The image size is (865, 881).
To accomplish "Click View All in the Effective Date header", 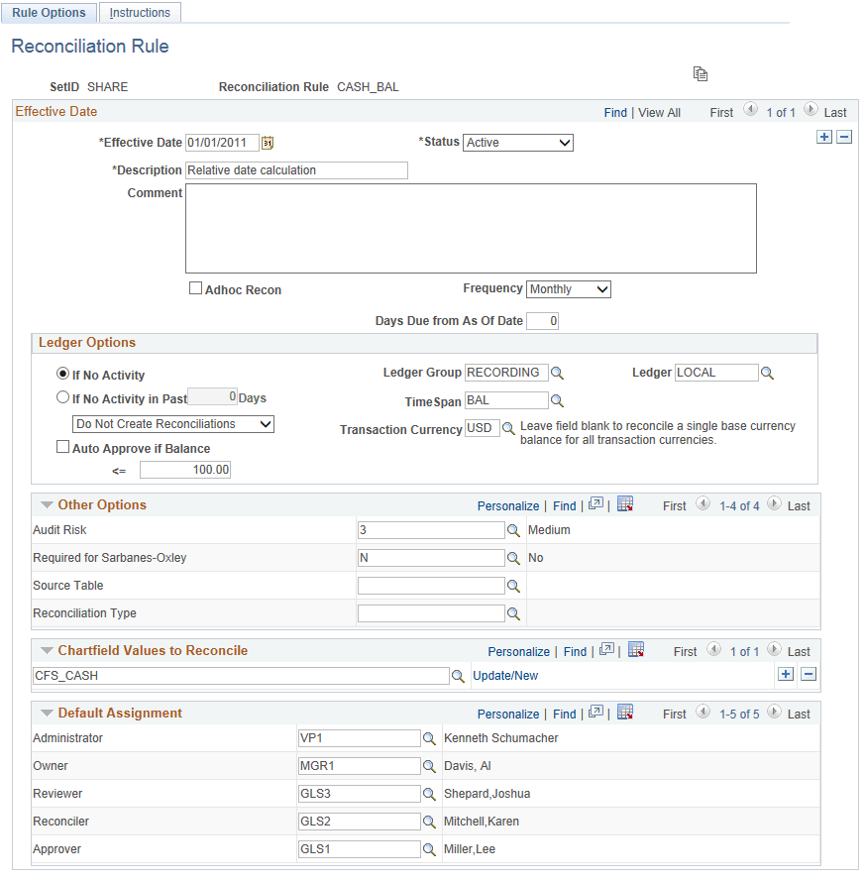I will 659,112.
